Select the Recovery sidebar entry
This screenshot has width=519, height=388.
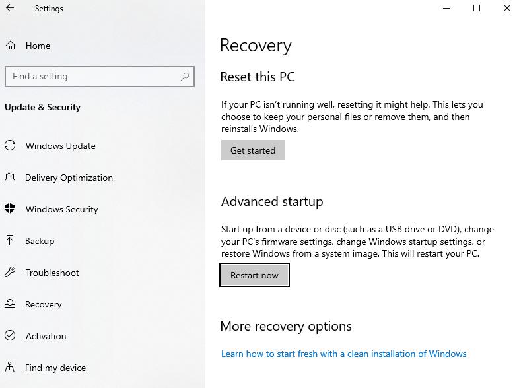pos(44,304)
